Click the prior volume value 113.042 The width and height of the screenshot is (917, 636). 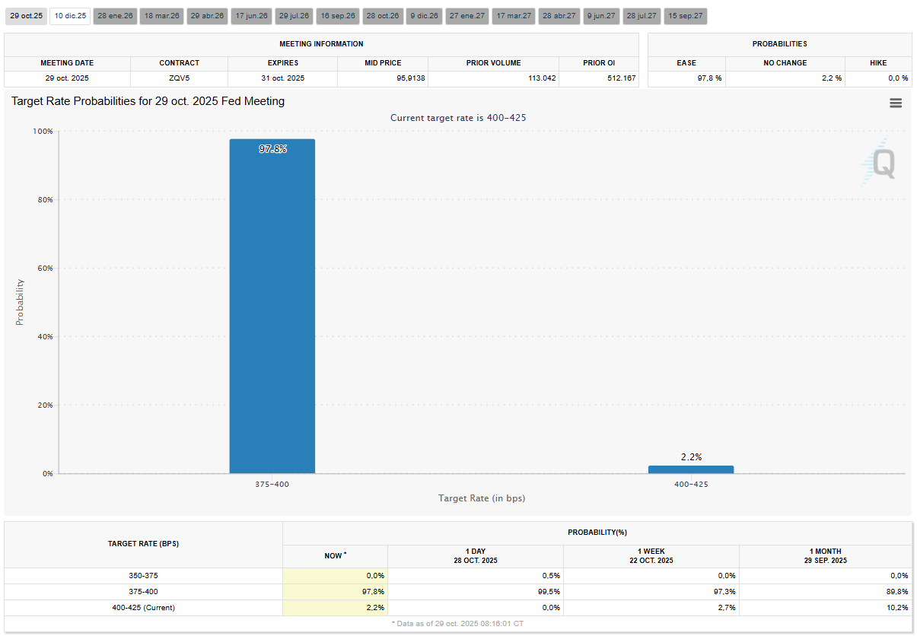tap(494, 78)
